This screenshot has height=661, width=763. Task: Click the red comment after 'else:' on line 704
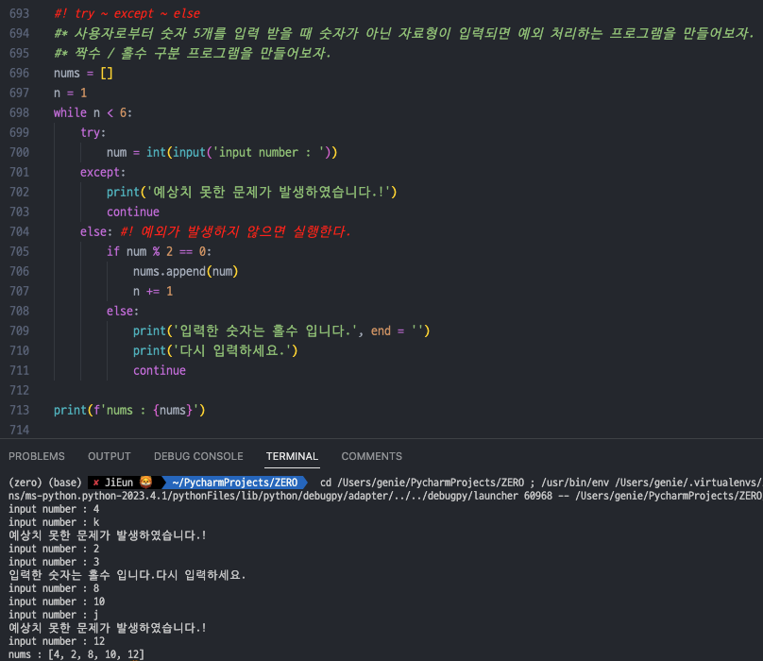[x=235, y=231]
